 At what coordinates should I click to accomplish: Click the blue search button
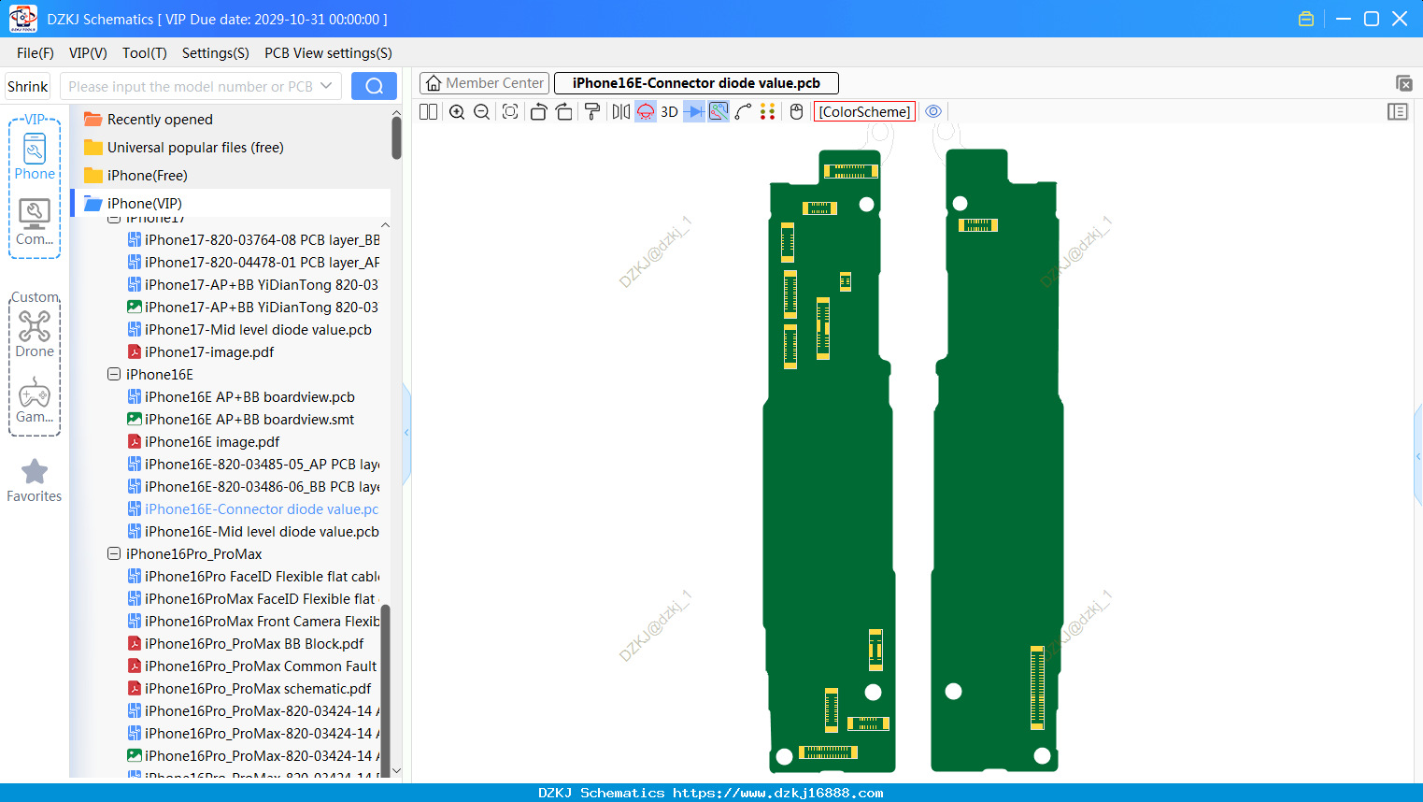(x=374, y=86)
